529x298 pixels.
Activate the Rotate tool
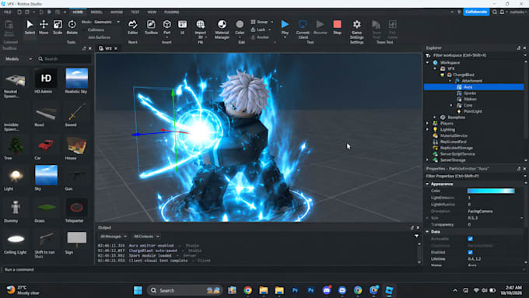[x=72, y=27]
